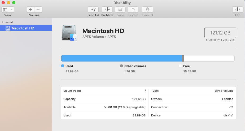Click the Volume toolbar label
The image size is (245, 131).
click(34, 15)
